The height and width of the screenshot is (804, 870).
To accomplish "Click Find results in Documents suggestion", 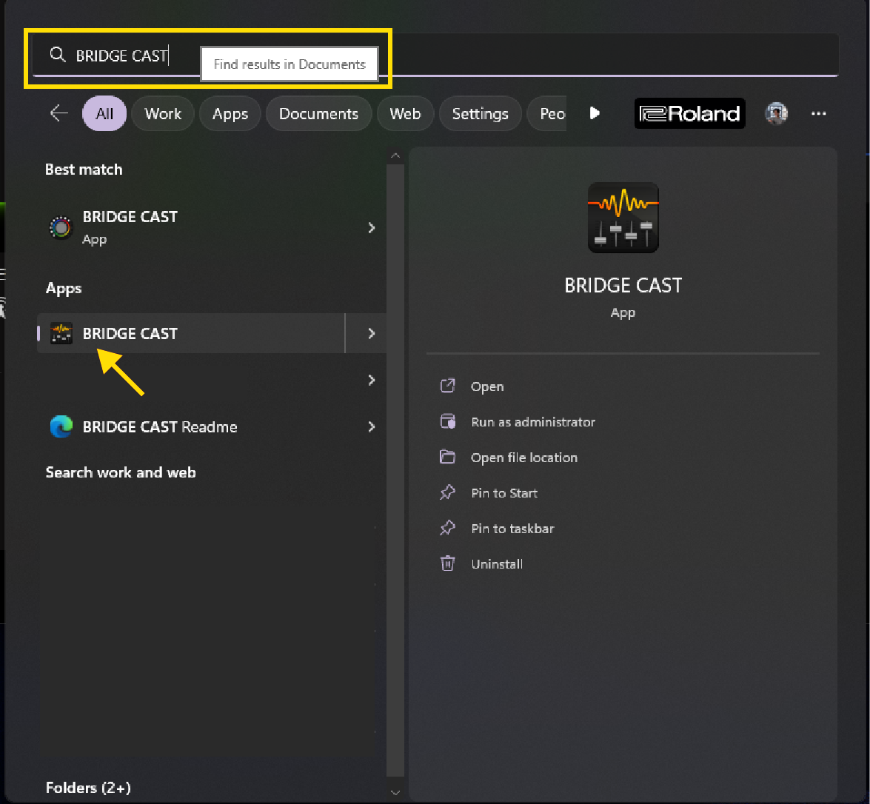I will click(290, 64).
